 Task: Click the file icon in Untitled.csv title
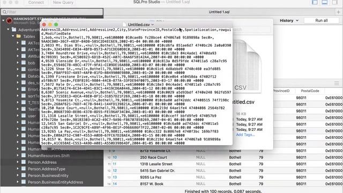124,25
